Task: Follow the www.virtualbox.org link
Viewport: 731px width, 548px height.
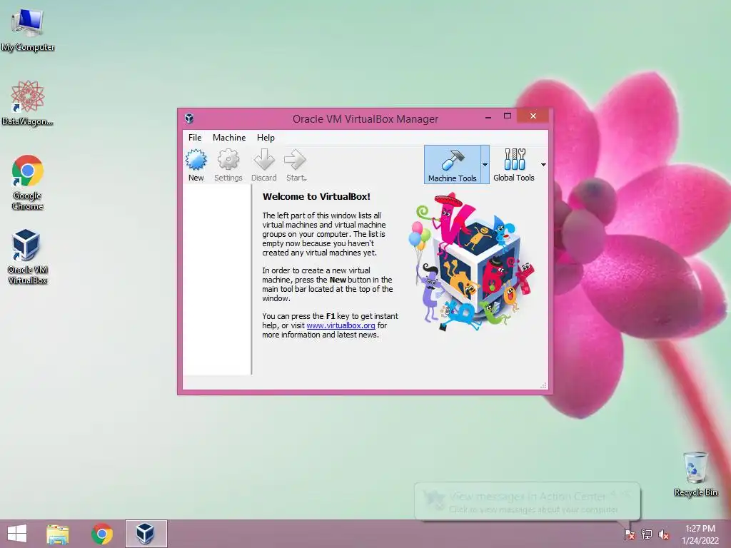Action: coord(341,325)
